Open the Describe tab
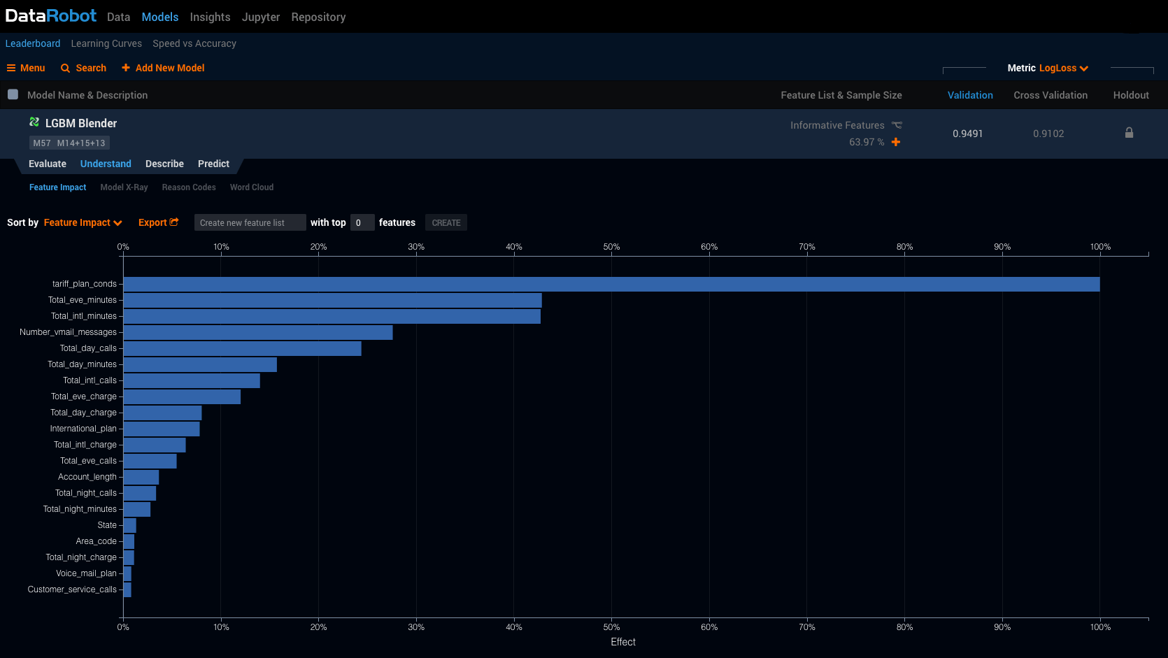This screenshot has width=1168, height=658. [x=164, y=164]
